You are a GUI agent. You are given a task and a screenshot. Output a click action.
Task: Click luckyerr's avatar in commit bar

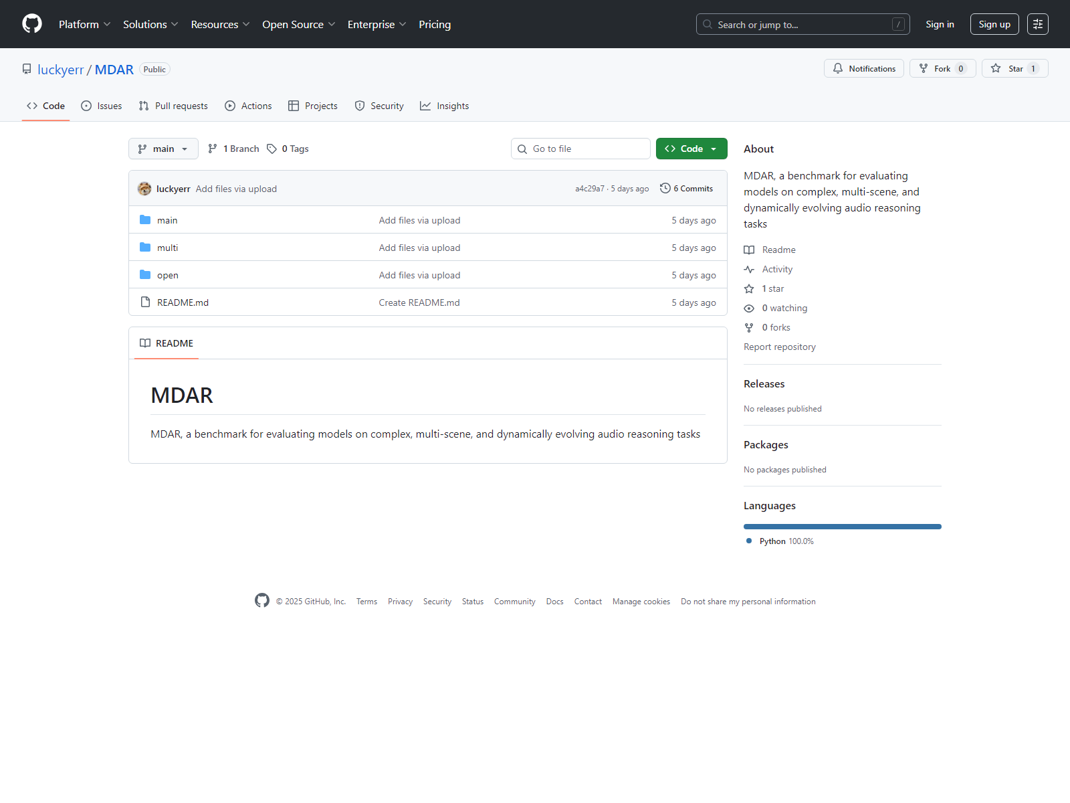tap(144, 189)
